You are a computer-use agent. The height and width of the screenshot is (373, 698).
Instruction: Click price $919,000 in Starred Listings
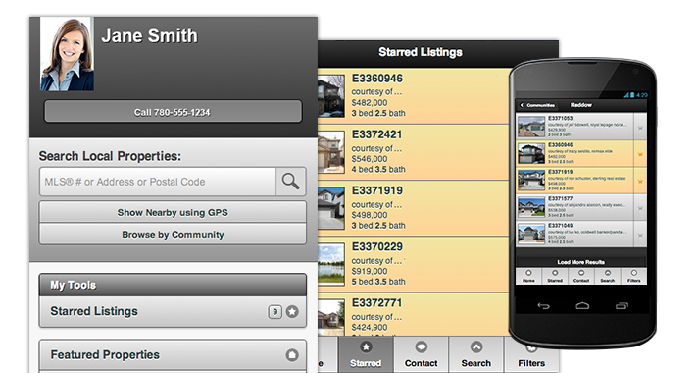point(369,271)
